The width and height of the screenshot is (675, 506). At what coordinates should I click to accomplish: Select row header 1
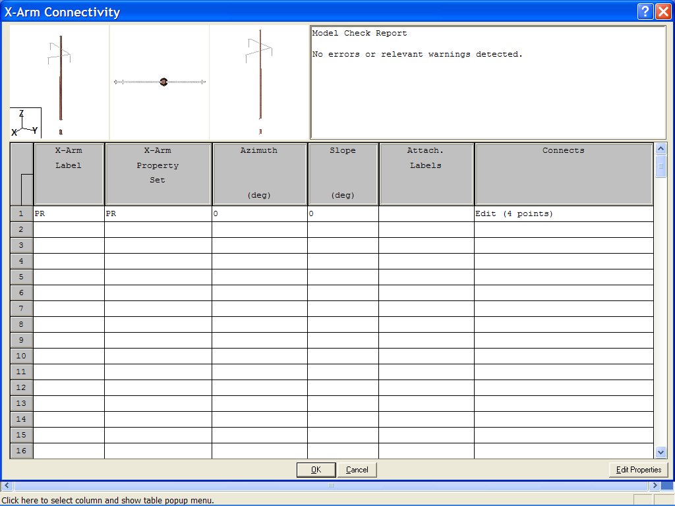[22, 214]
